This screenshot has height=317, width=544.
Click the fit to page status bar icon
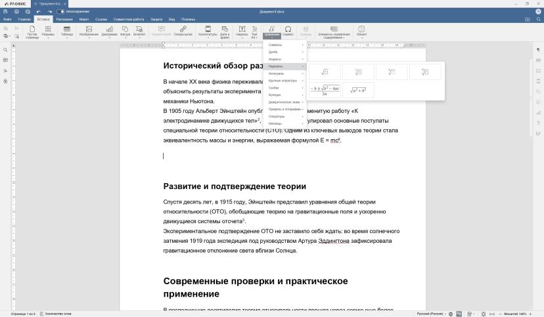click(x=484, y=314)
